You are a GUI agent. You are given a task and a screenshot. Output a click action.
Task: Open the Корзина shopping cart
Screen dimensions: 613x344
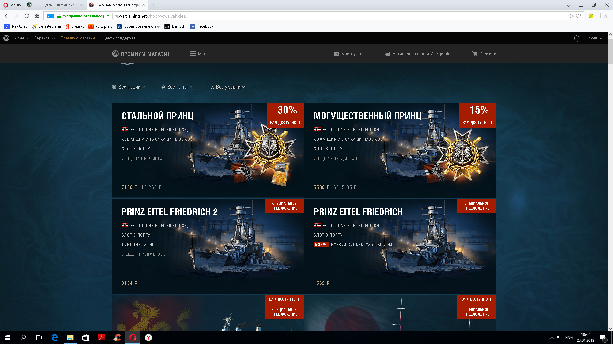click(x=484, y=54)
